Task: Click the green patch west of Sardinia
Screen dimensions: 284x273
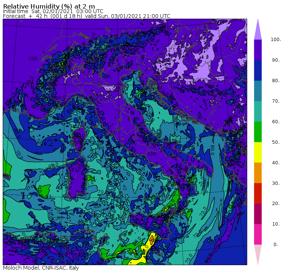Action: click(x=44, y=191)
